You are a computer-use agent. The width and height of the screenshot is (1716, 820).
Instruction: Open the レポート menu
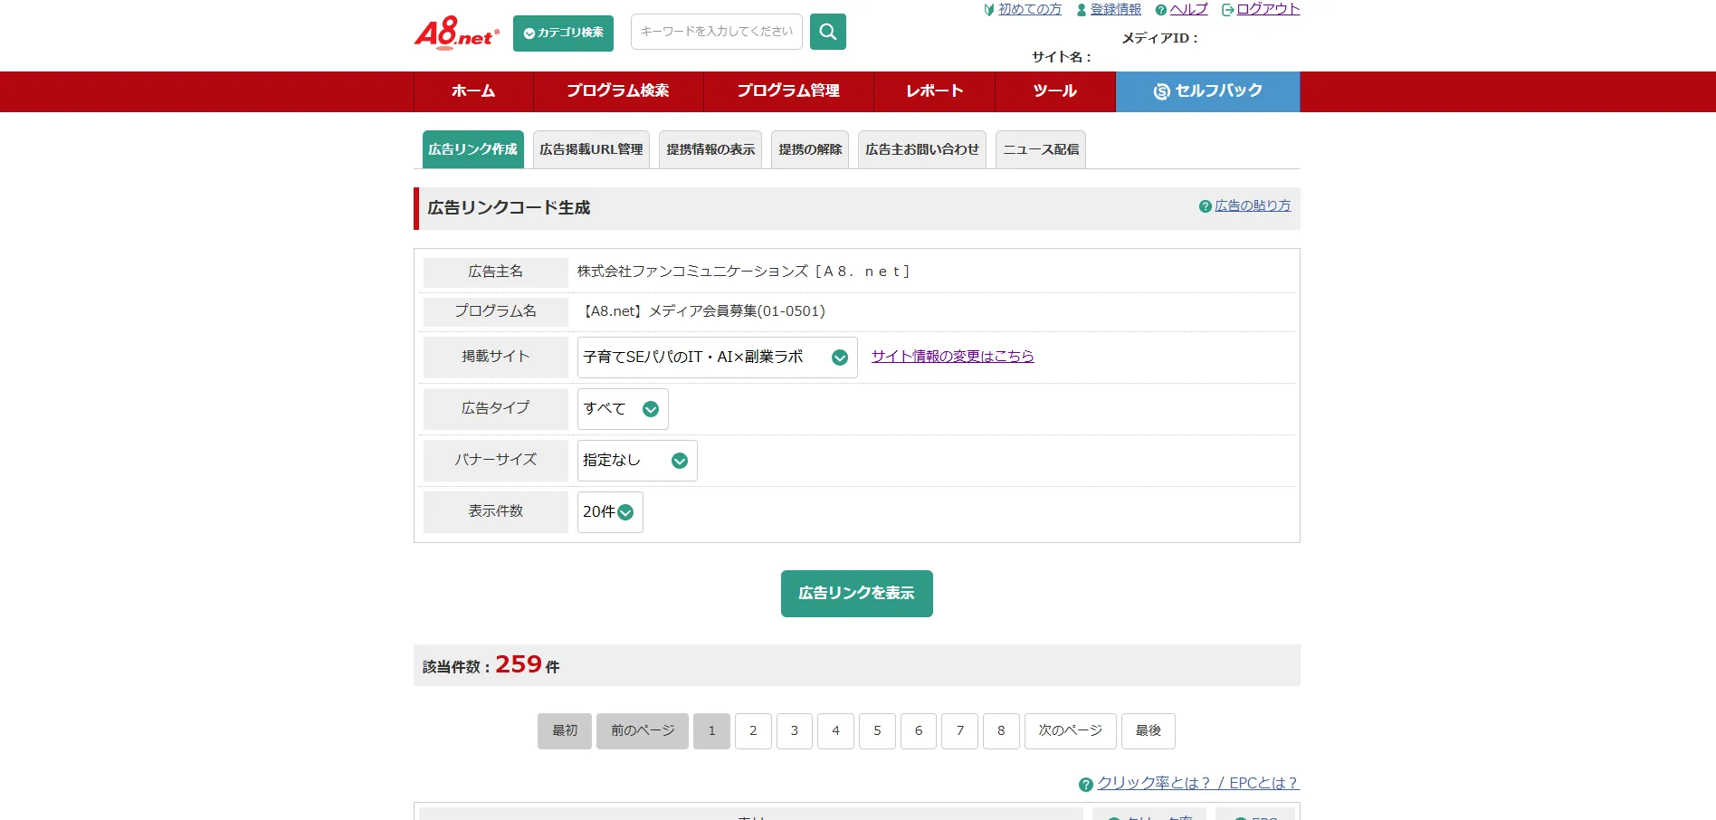click(x=935, y=91)
